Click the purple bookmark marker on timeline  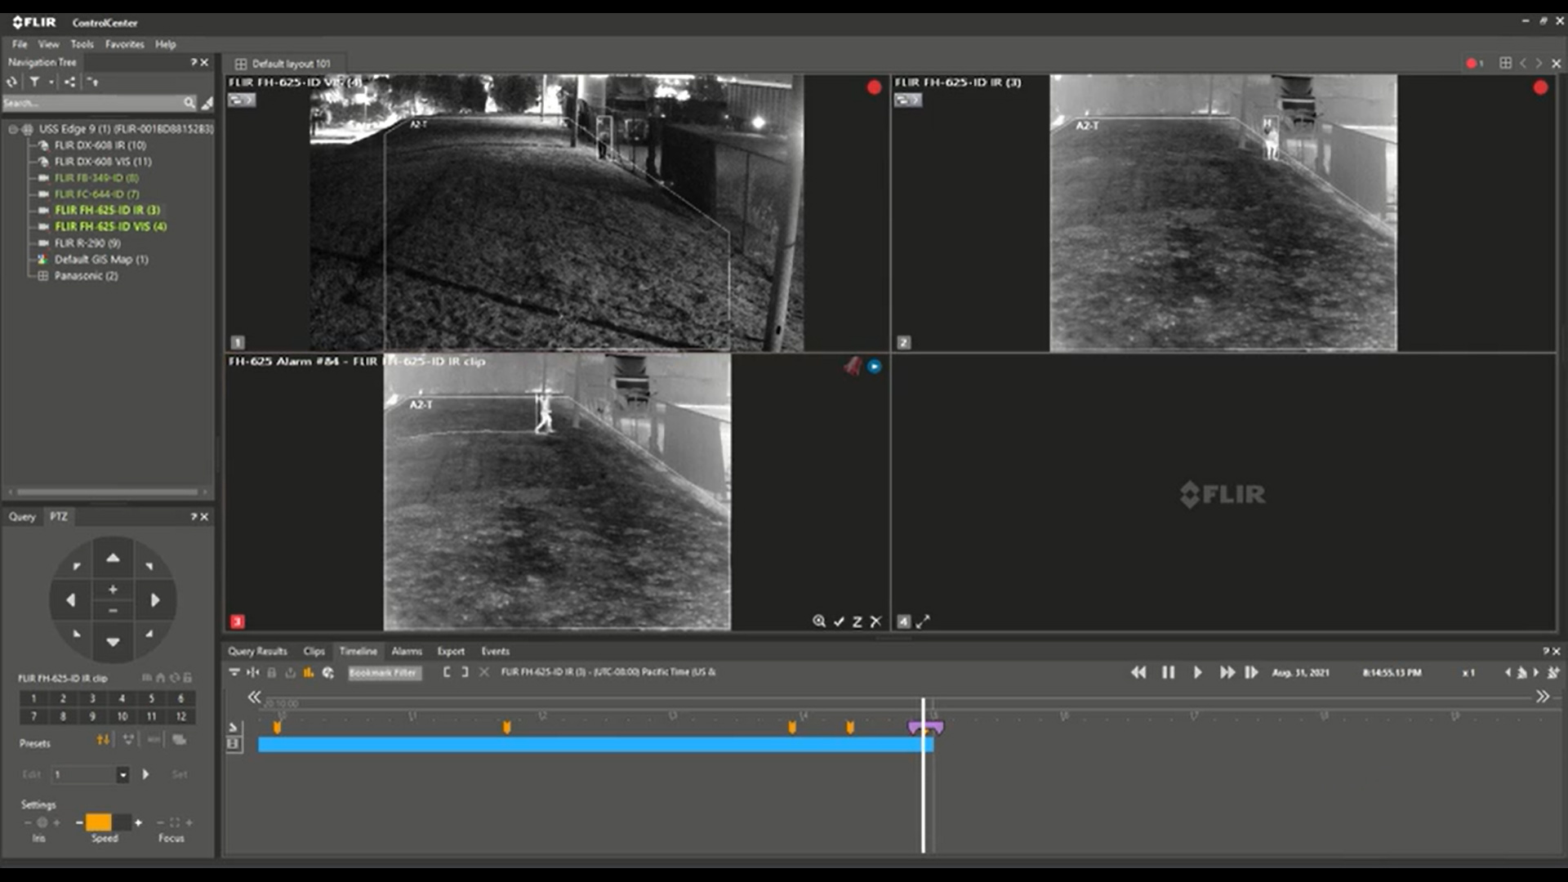tap(926, 727)
